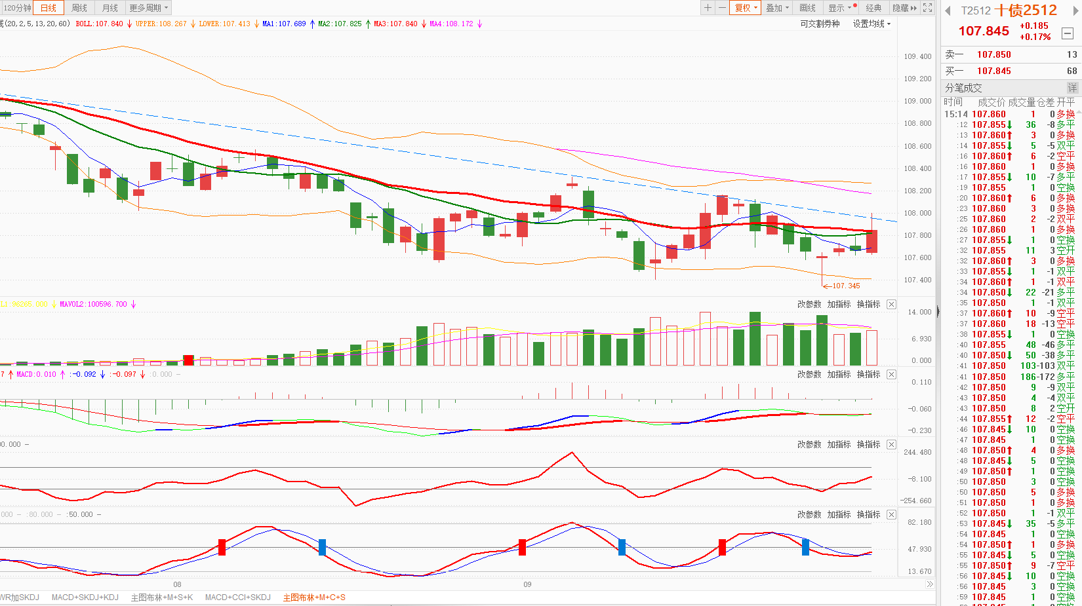This screenshot has width=1082, height=606.
Task: Click 改参数 in CCI panel
Action: (809, 444)
